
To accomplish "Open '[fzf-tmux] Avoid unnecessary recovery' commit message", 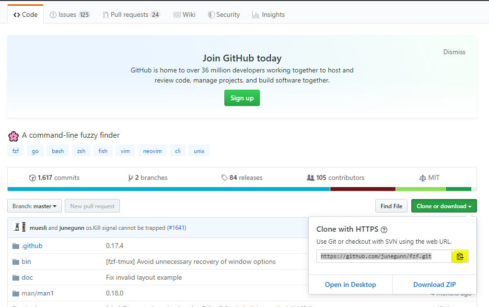I will (x=191, y=262).
